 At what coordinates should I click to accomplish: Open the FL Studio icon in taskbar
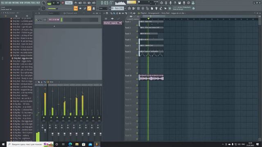pos(97,144)
